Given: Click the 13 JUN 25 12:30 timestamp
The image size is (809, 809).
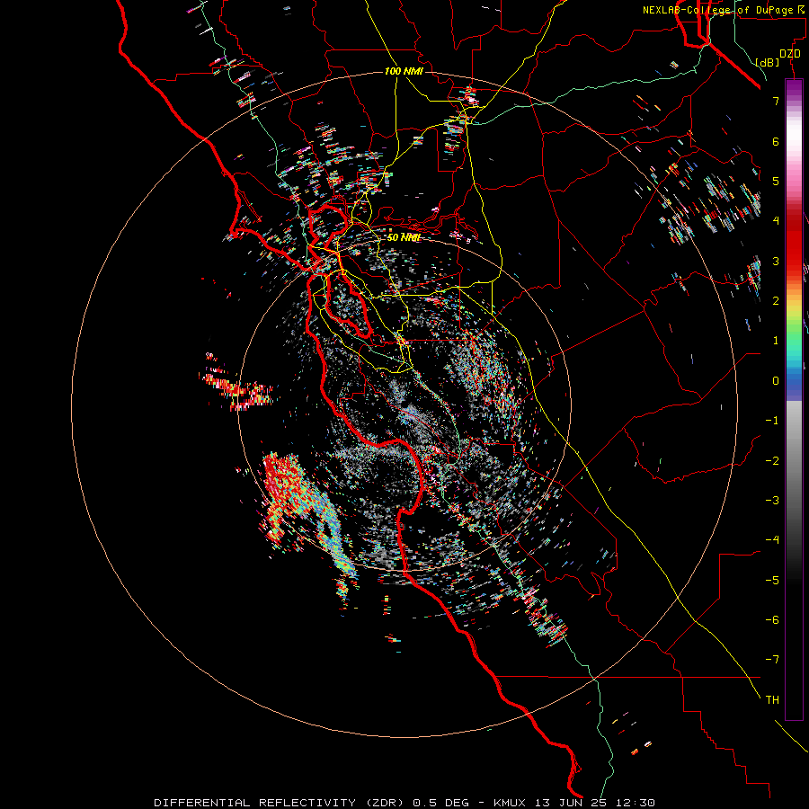Looking at the screenshot, I should [x=595, y=803].
